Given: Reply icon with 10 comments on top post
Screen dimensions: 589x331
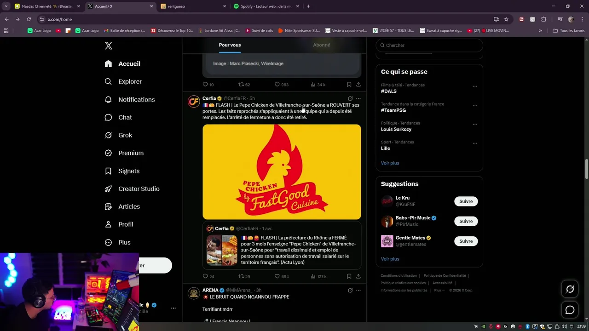Looking at the screenshot, I should click(205, 85).
